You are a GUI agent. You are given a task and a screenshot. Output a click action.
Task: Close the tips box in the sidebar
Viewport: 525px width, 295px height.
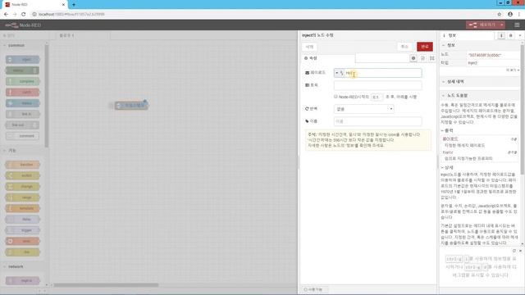pyautogui.click(x=520, y=251)
